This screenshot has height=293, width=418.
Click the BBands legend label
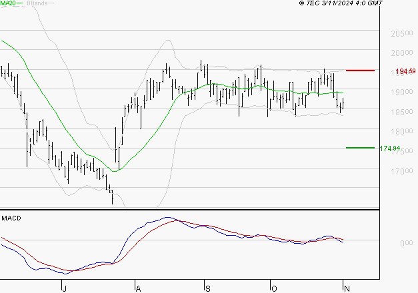coord(36,3)
